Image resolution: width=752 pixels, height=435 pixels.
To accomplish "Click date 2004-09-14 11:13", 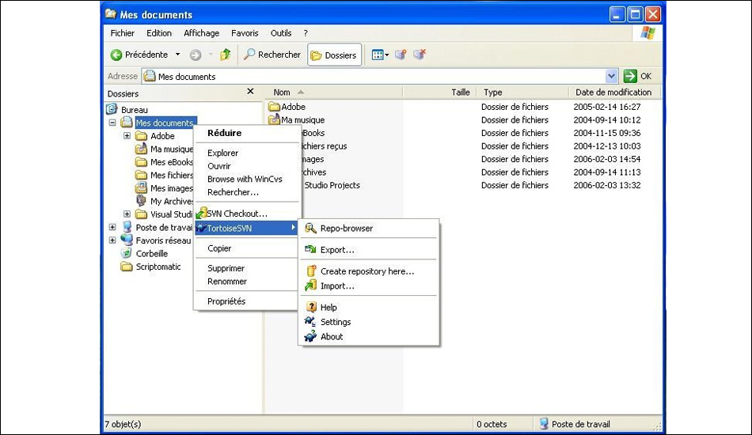I will point(606,172).
